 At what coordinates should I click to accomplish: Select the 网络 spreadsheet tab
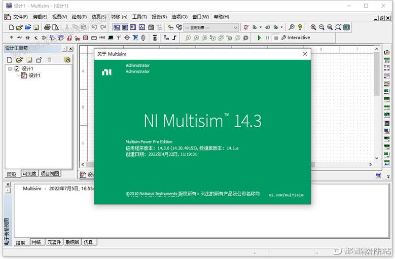click(x=37, y=242)
